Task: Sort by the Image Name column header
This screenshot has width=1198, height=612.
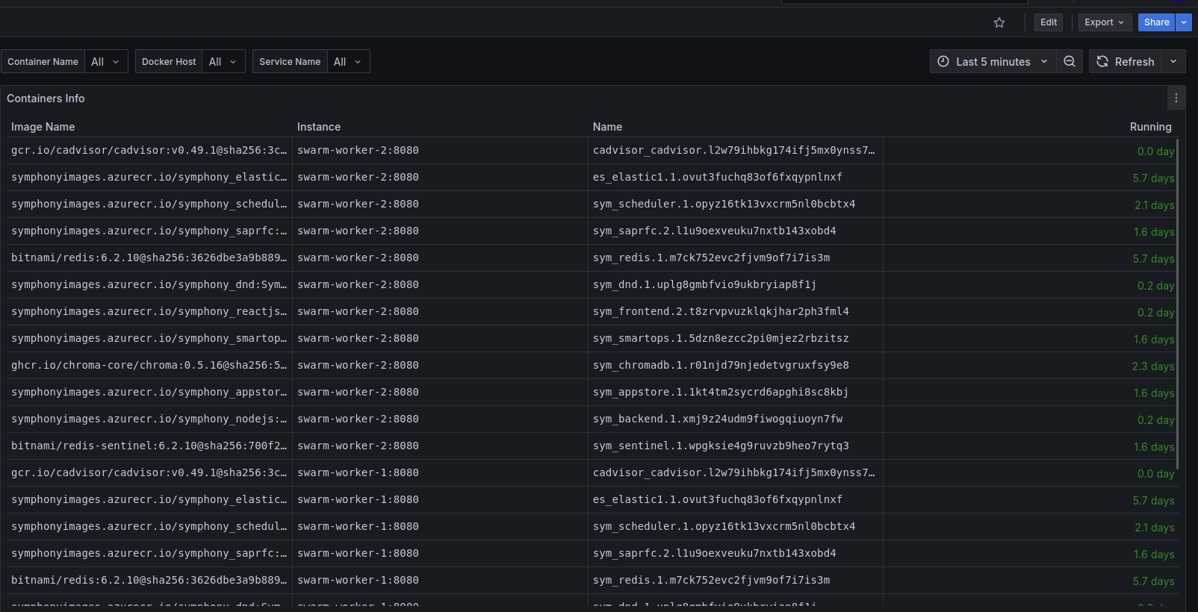Action: (x=43, y=127)
